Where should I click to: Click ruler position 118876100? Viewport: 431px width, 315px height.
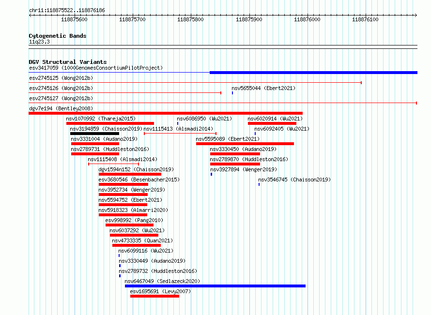click(x=365, y=19)
